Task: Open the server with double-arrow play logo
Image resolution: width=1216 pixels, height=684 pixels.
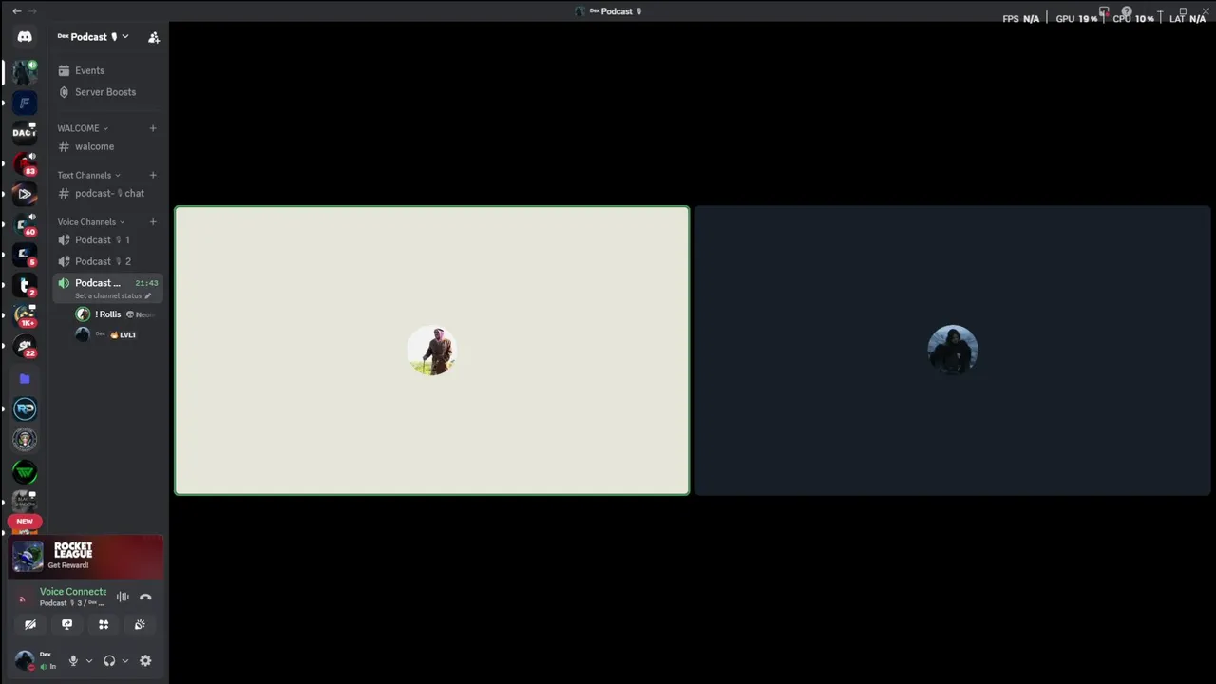Action: 25,194
